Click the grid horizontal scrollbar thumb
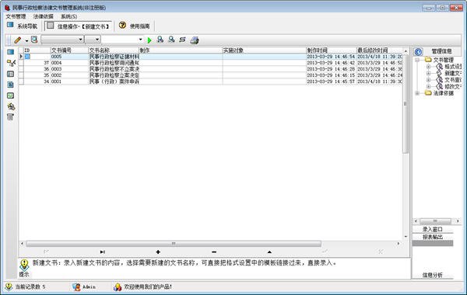This screenshot has height=295, width=467. (174, 244)
